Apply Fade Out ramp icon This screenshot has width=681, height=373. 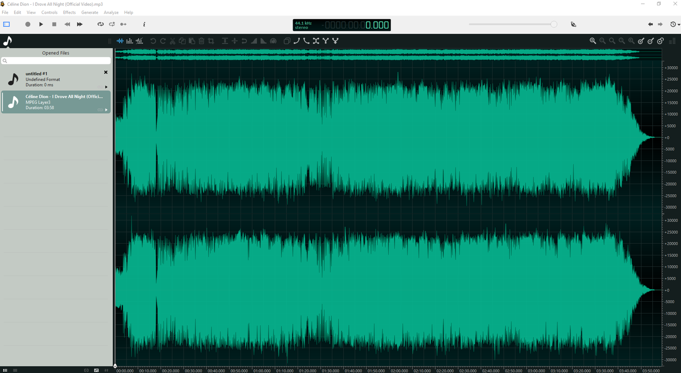263,41
